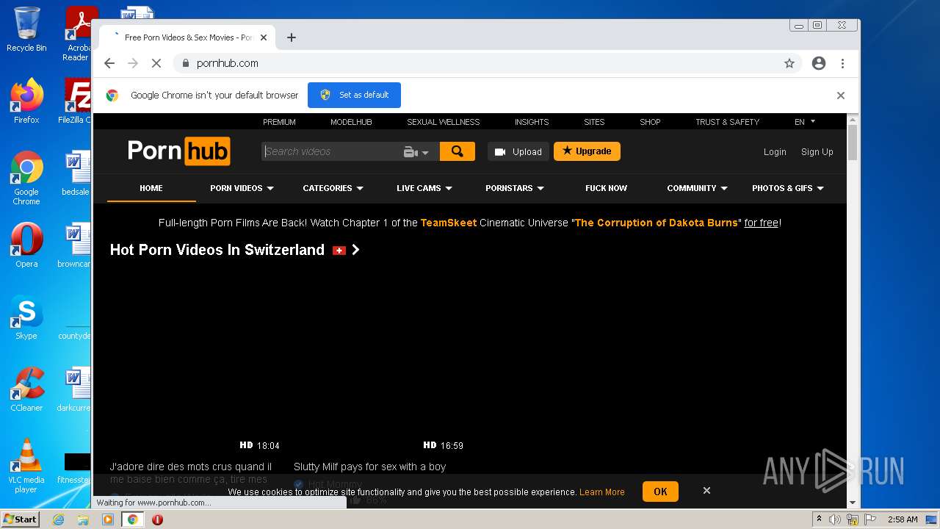Launch Firefox from the desktop
The height and width of the screenshot is (529, 940).
(26, 101)
